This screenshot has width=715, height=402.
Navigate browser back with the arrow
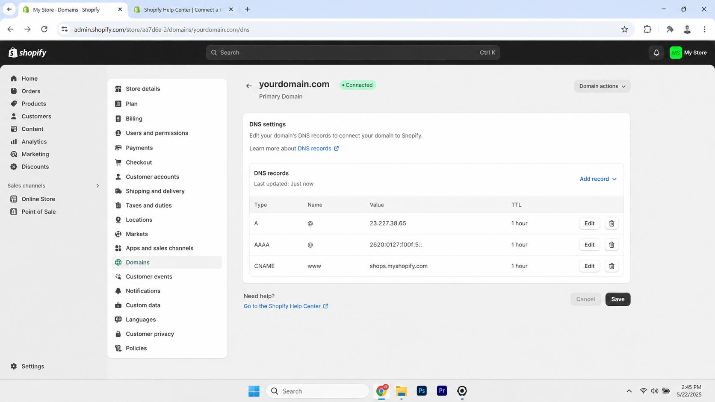[11, 29]
